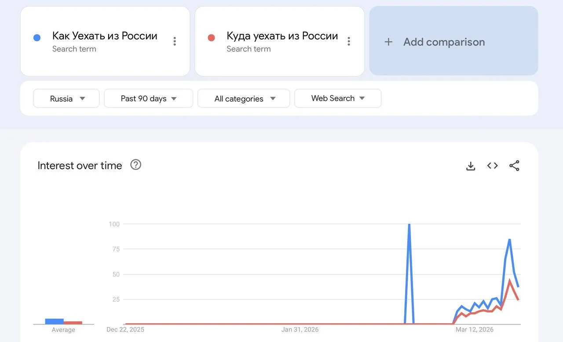Click the plus icon in Add comparison
Image resolution: width=563 pixels, height=342 pixels.
click(388, 42)
